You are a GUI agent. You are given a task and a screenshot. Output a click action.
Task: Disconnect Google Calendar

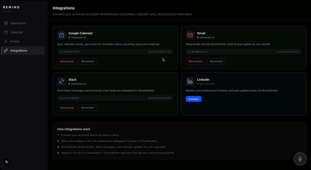point(67,61)
